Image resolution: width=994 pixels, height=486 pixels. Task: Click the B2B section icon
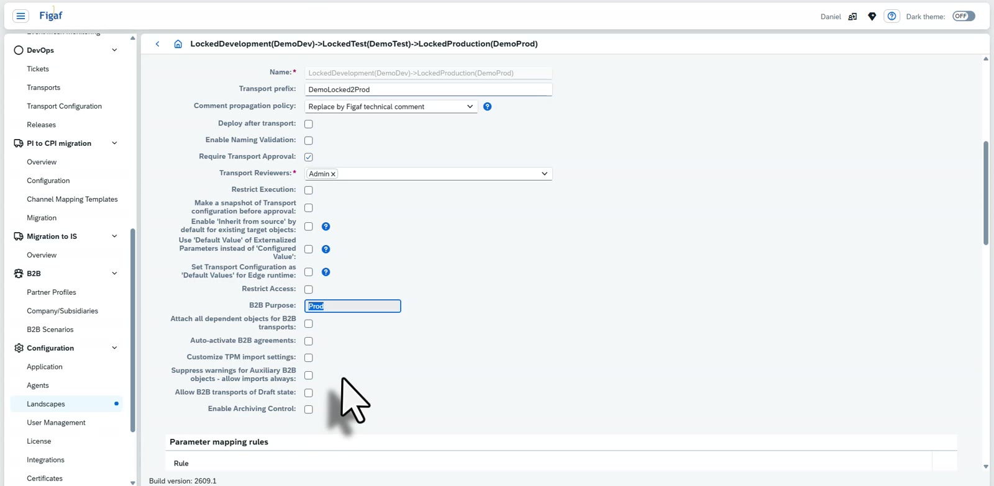pyautogui.click(x=19, y=274)
